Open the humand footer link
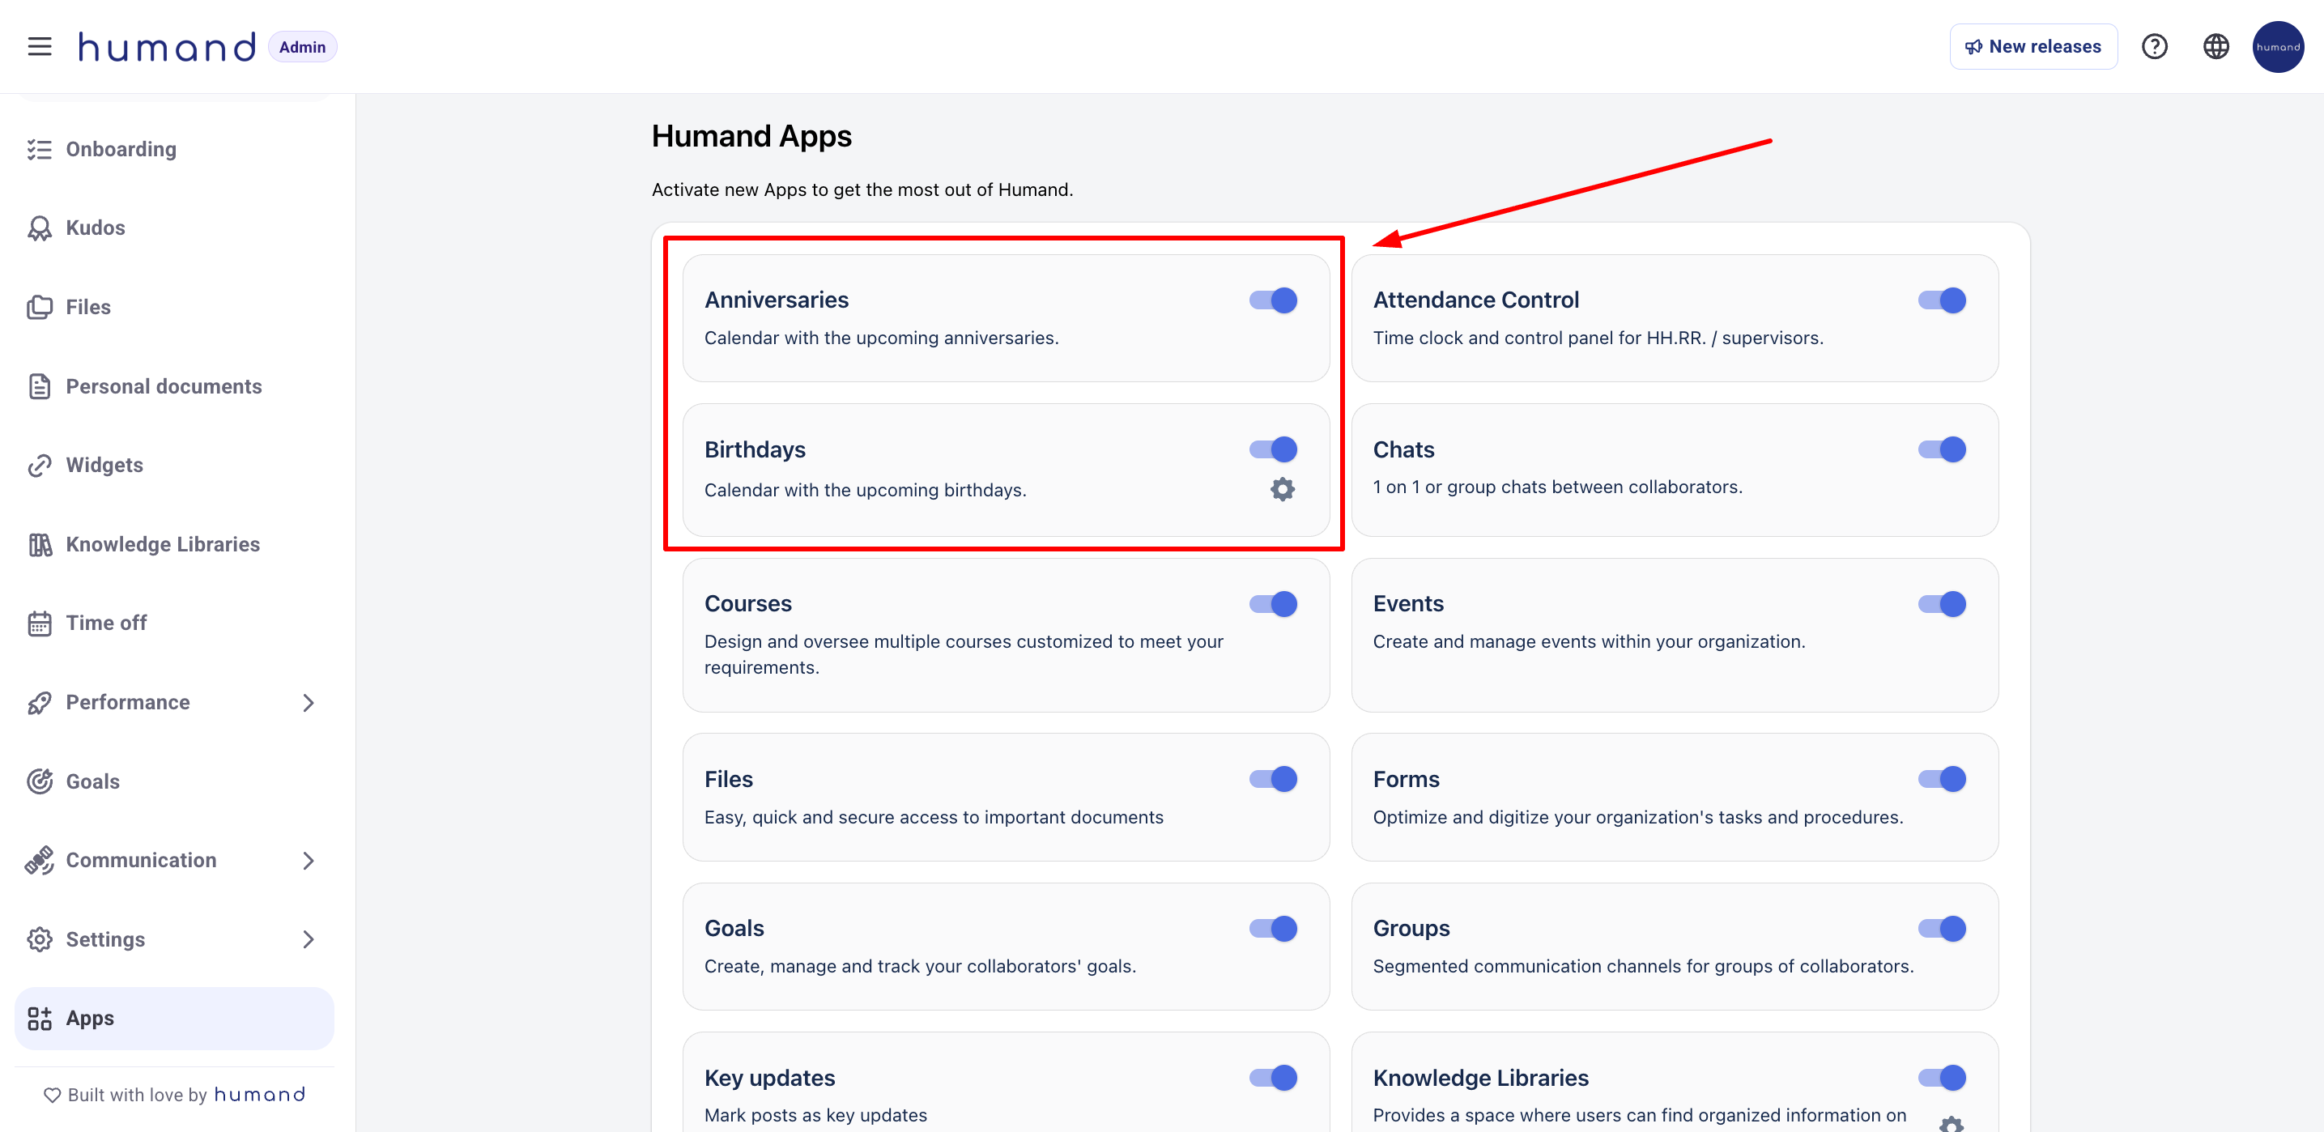Screen dimensions: 2324x1132 click(260, 1094)
